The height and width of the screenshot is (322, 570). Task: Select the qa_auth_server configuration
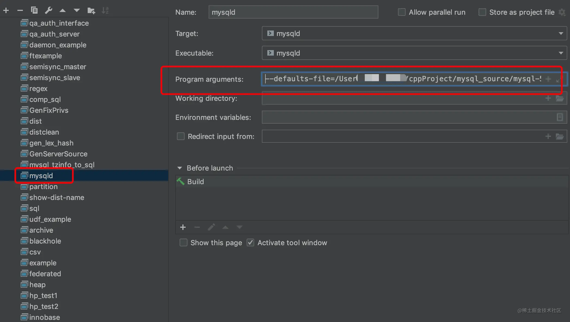coord(54,34)
